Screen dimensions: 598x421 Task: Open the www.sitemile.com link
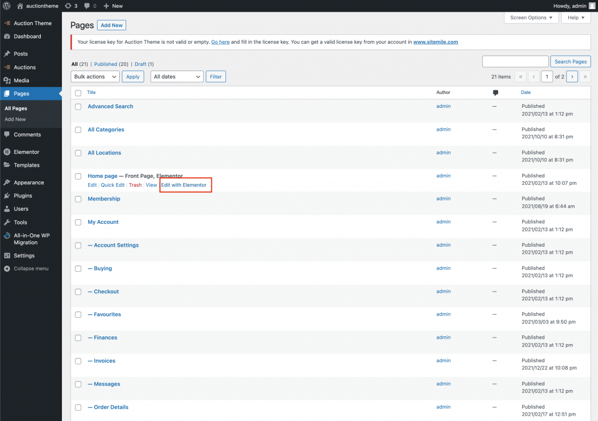pos(436,42)
